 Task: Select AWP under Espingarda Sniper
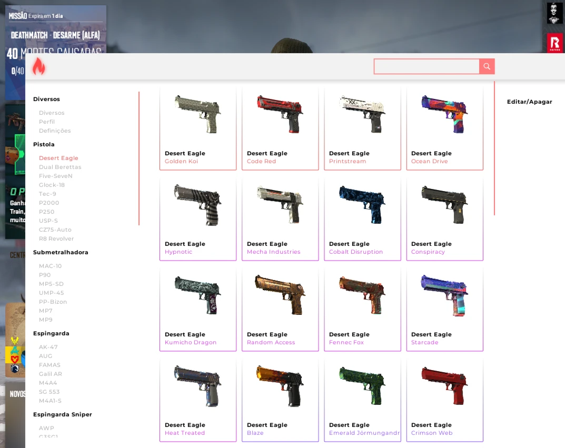click(x=46, y=428)
